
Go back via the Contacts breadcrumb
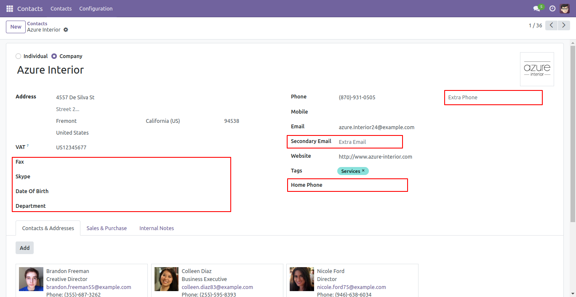point(37,24)
